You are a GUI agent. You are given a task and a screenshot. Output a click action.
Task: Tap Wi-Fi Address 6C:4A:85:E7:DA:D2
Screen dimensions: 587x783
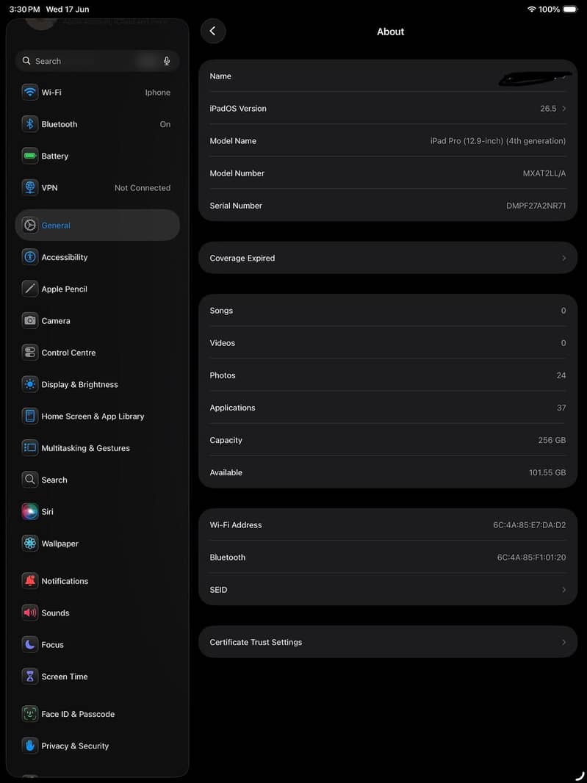[x=530, y=525]
